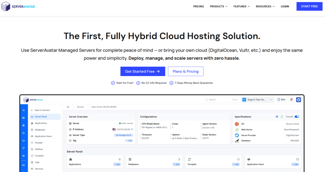This screenshot has width=325, height=172.
Task: Open the notifications bell icon
Action: [x=291, y=100]
